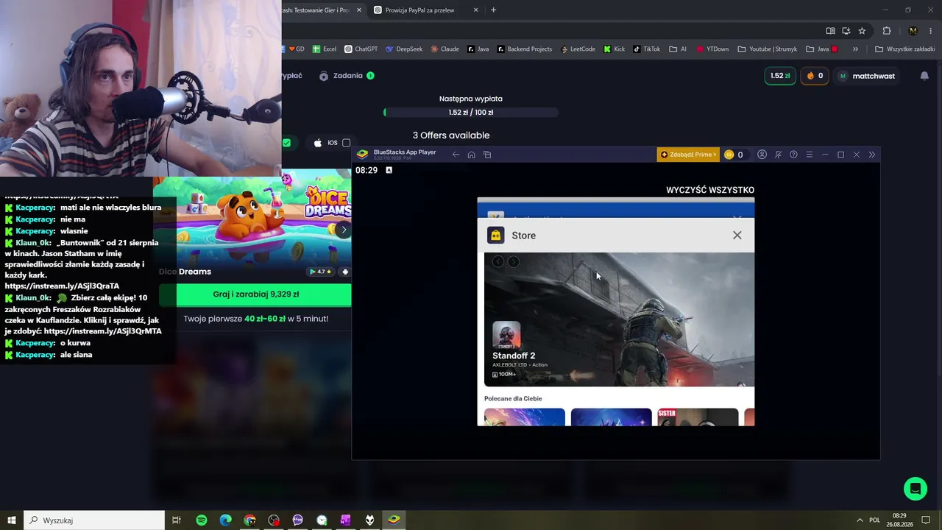This screenshot has height=530, width=942.
Task: Go back in BlueStacks App Player
Action: (456, 155)
